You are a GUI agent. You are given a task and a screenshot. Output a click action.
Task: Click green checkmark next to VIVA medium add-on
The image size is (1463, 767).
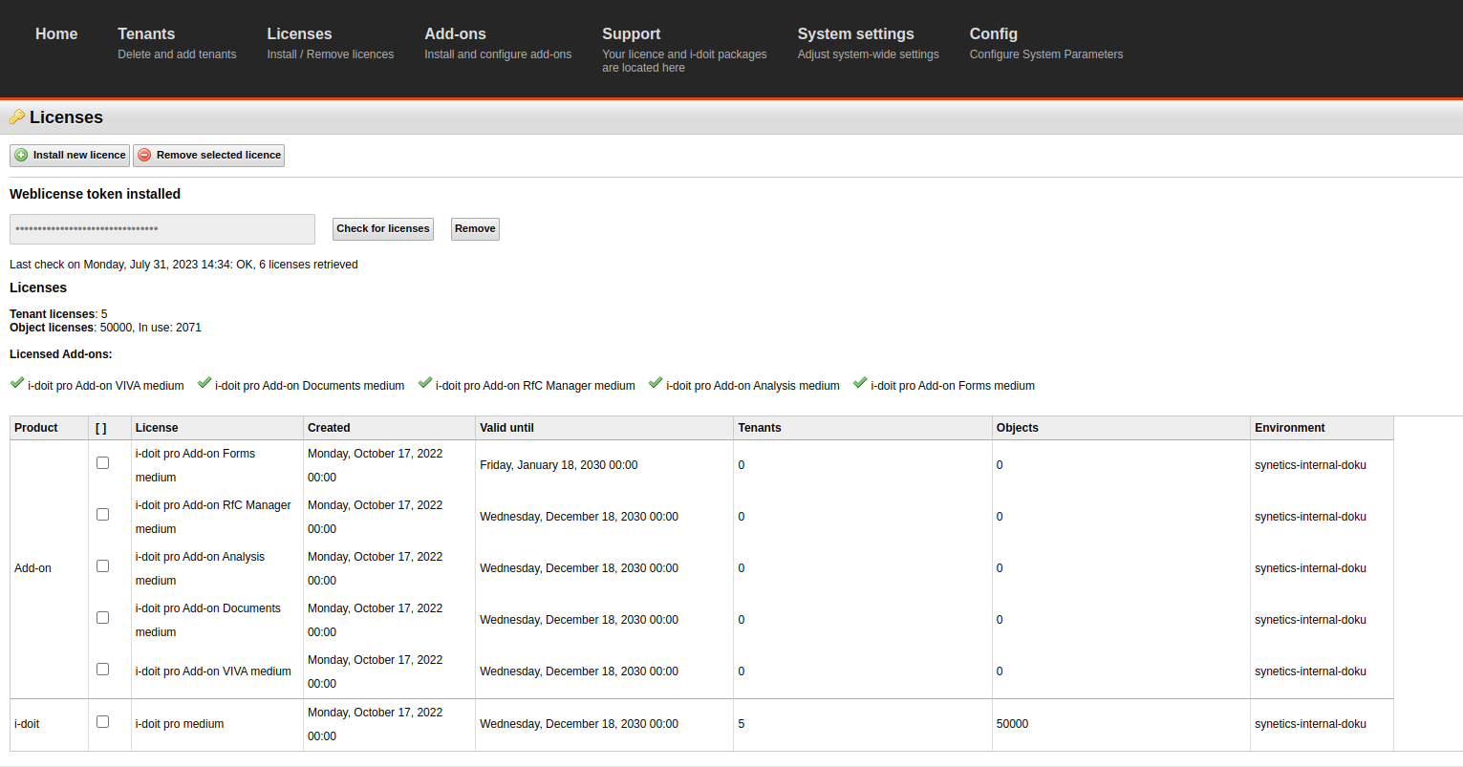17,383
